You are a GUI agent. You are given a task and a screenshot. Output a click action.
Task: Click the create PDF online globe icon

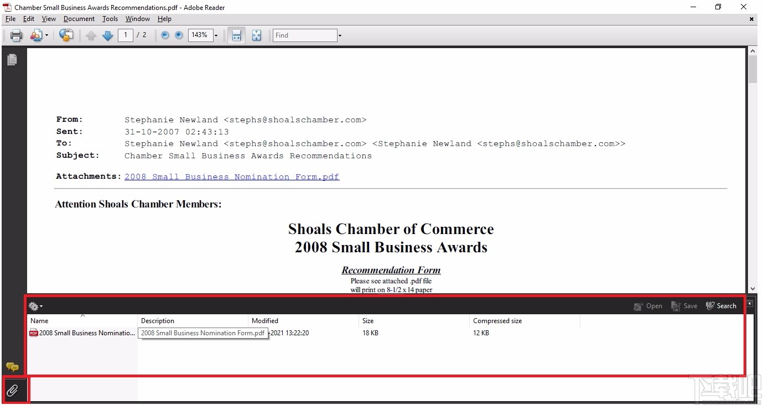66,35
